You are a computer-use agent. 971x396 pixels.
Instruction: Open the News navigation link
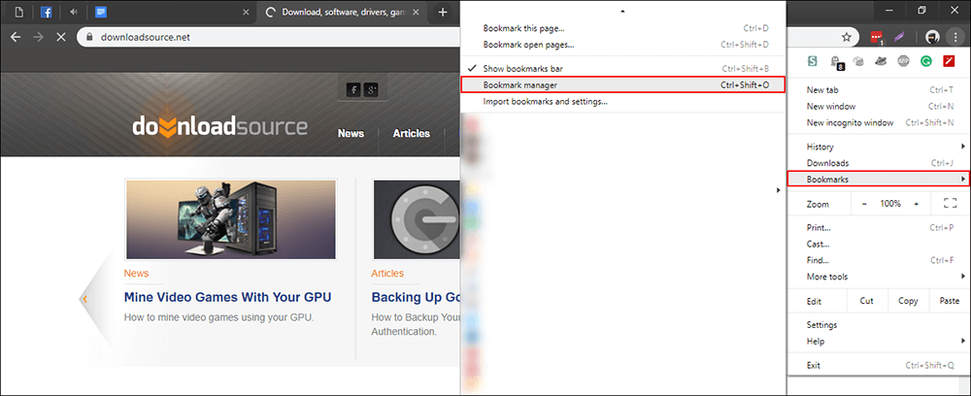pos(352,133)
